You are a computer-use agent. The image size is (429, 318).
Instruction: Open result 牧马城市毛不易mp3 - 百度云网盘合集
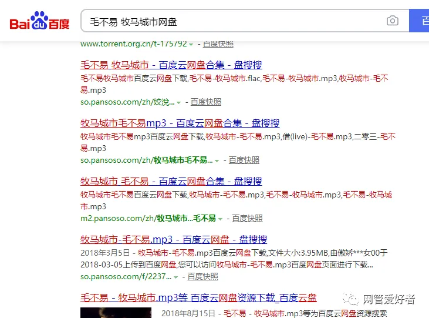point(180,123)
